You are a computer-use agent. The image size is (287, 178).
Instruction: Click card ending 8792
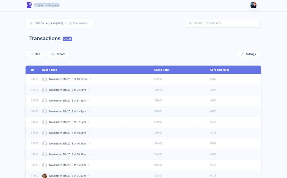[x=213, y=143]
